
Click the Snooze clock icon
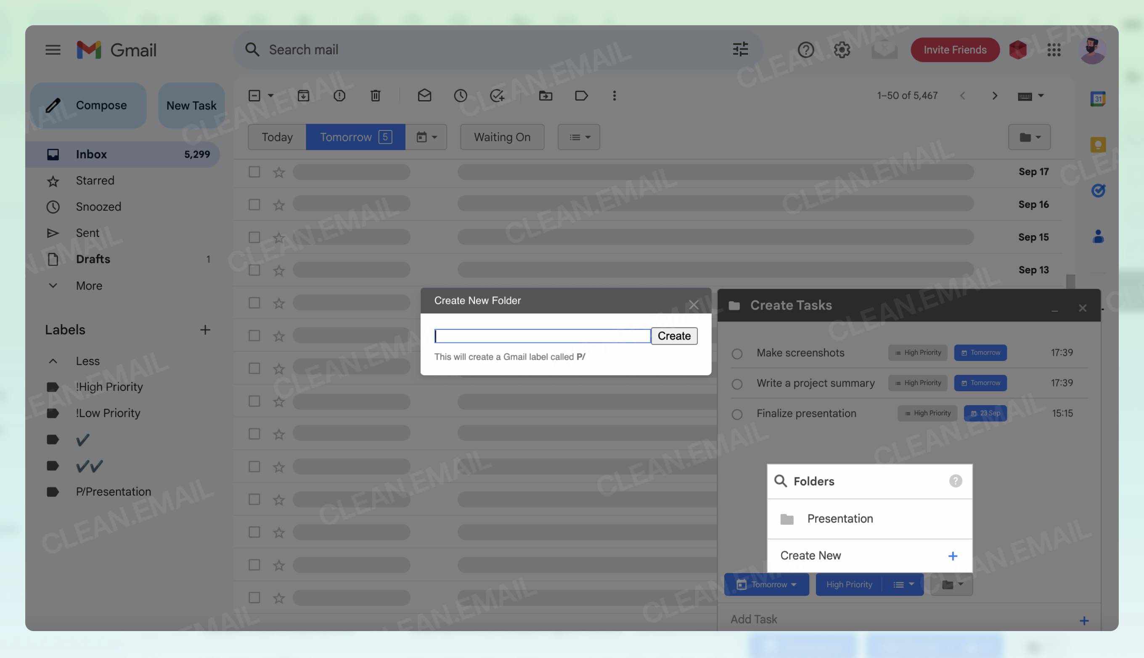(460, 96)
